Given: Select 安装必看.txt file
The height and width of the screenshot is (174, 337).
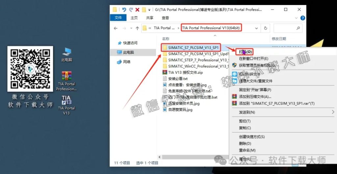Looking at the screenshot, I should (175, 78).
